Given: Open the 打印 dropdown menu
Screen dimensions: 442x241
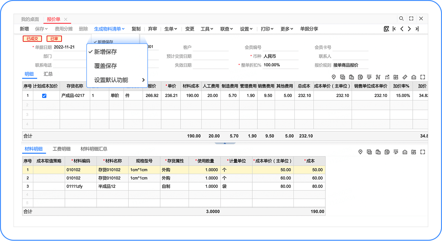Looking at the screenshot, I should click(x=267, y=29).
